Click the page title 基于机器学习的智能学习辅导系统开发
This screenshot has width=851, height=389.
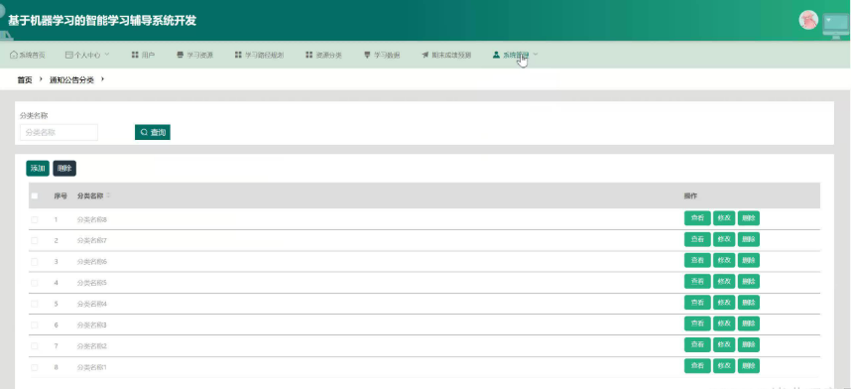tap(102, 21)
